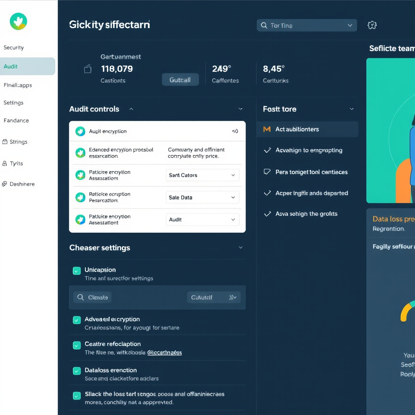
Task: Open Settings from the sidebar
Action: (x=13, y=103)
